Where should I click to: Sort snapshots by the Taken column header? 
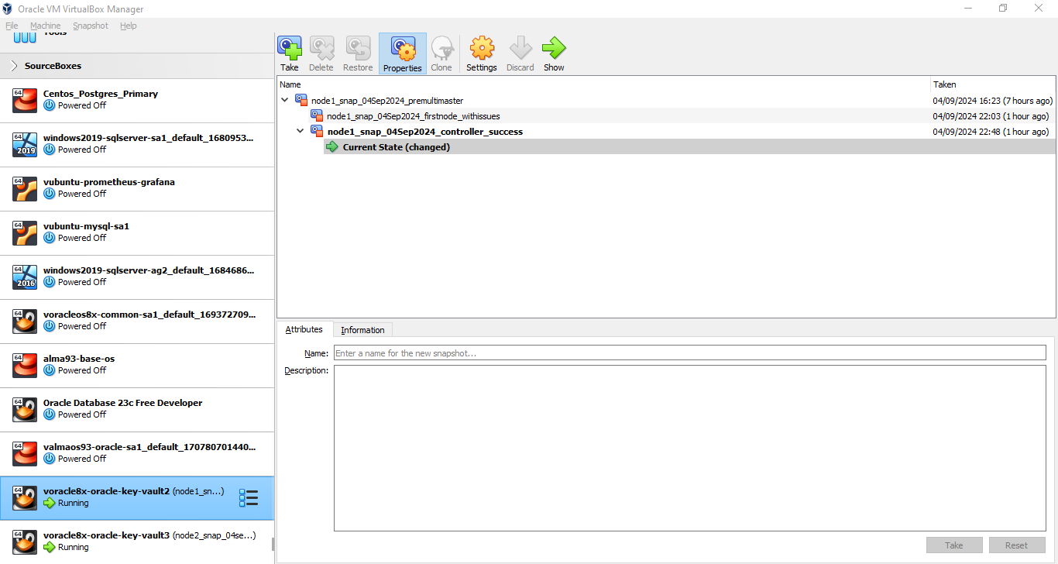click(993, 84)
